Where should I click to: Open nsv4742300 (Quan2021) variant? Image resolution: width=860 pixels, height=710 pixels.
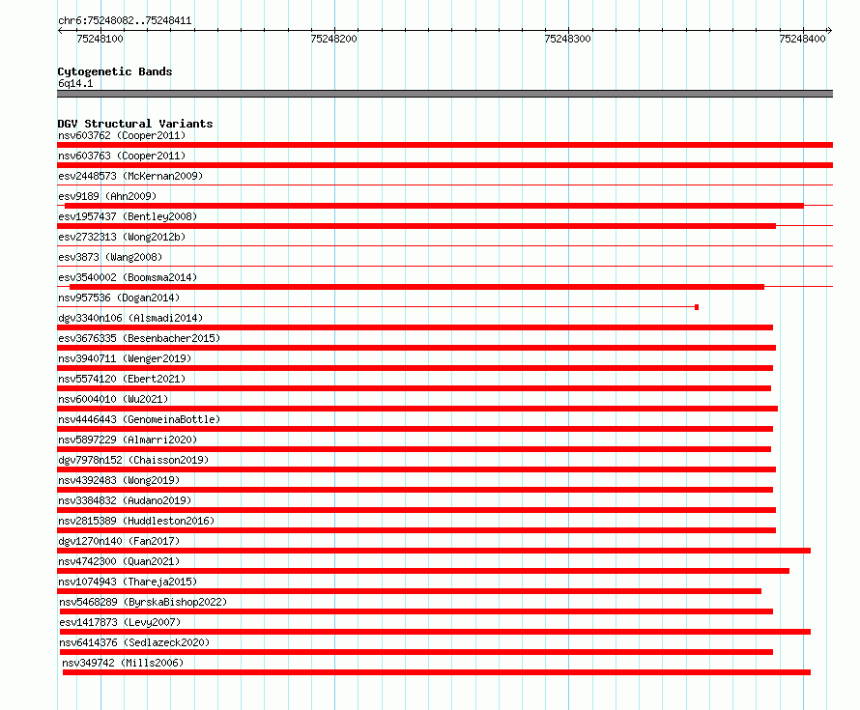(119, 561)
